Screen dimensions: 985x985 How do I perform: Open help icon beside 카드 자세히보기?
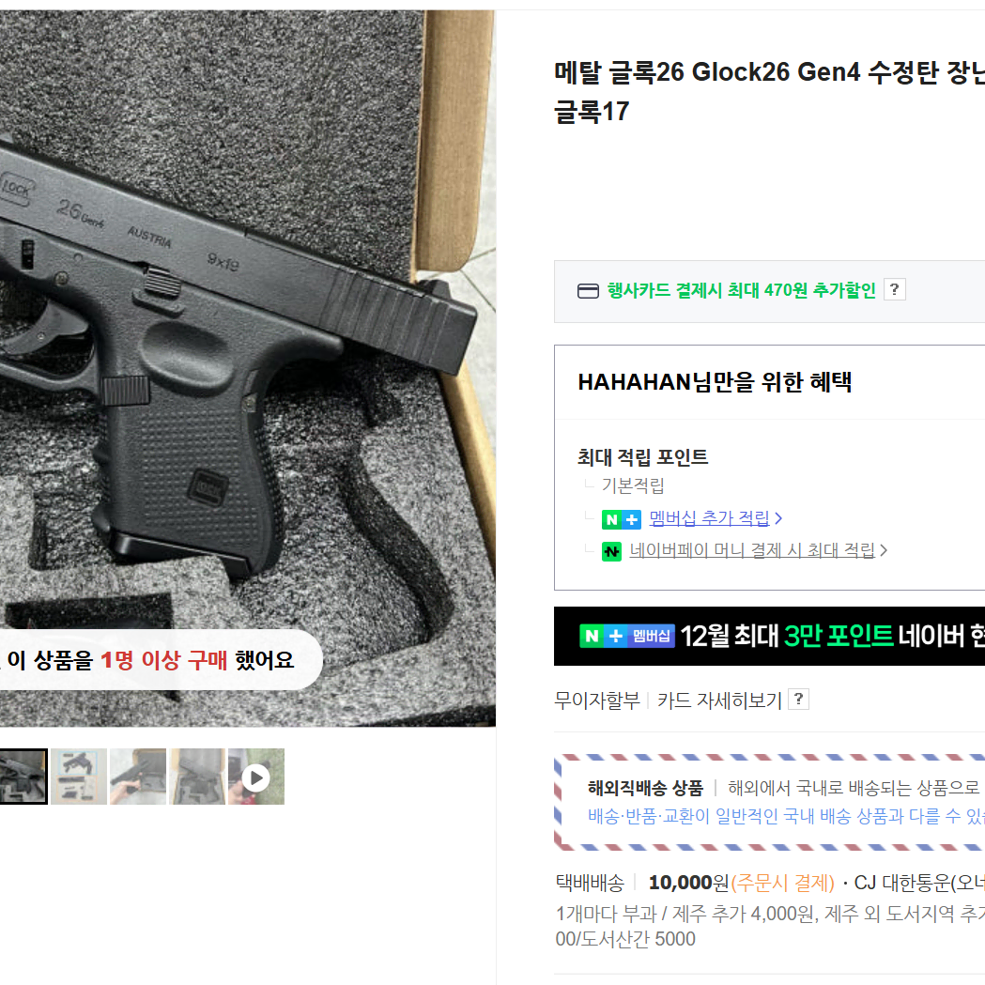pyautogui.click(x=798, y=700)
